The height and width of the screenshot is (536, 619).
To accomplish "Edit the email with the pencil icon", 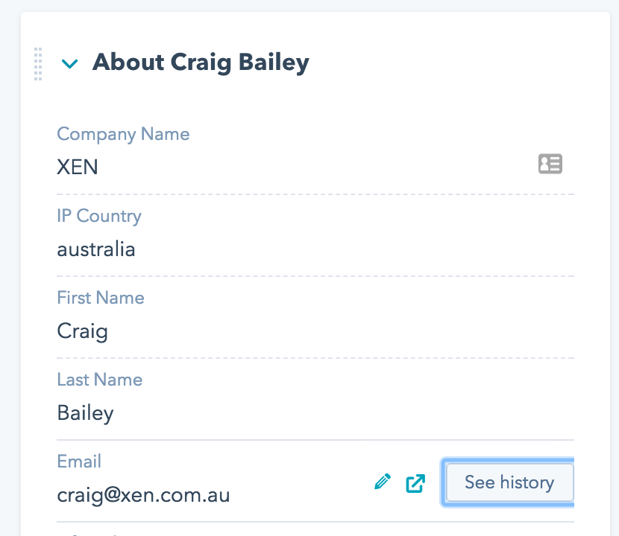I will pos(383,482).
